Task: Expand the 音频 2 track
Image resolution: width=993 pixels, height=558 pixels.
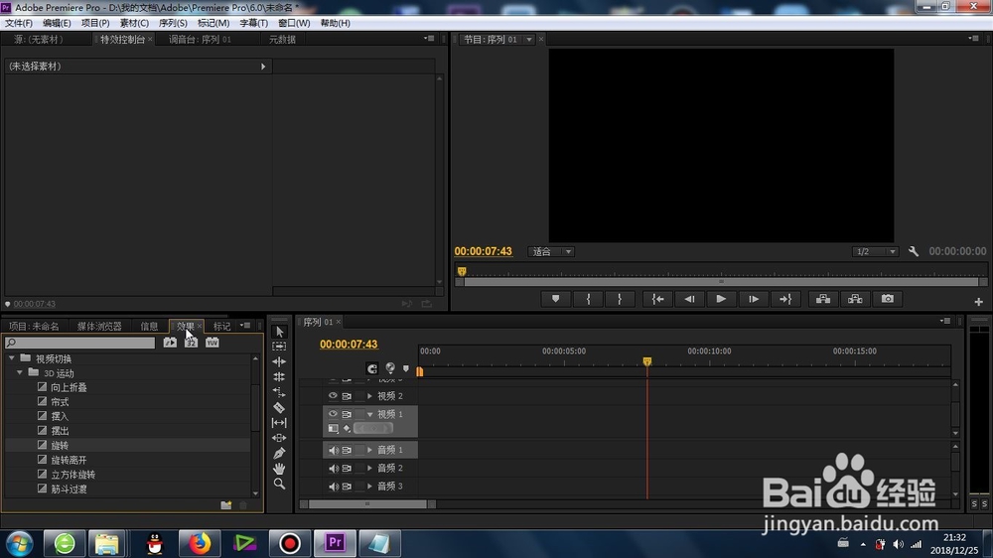Action: (369, 468)
